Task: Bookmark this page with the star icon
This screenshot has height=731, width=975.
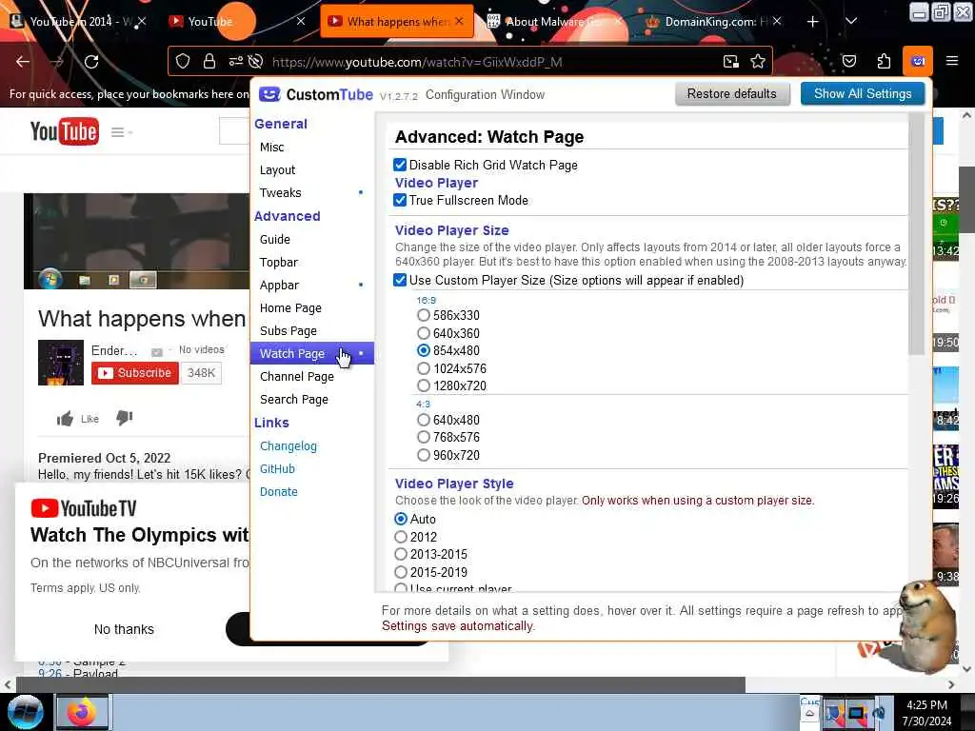Action: tap(757, 62)
